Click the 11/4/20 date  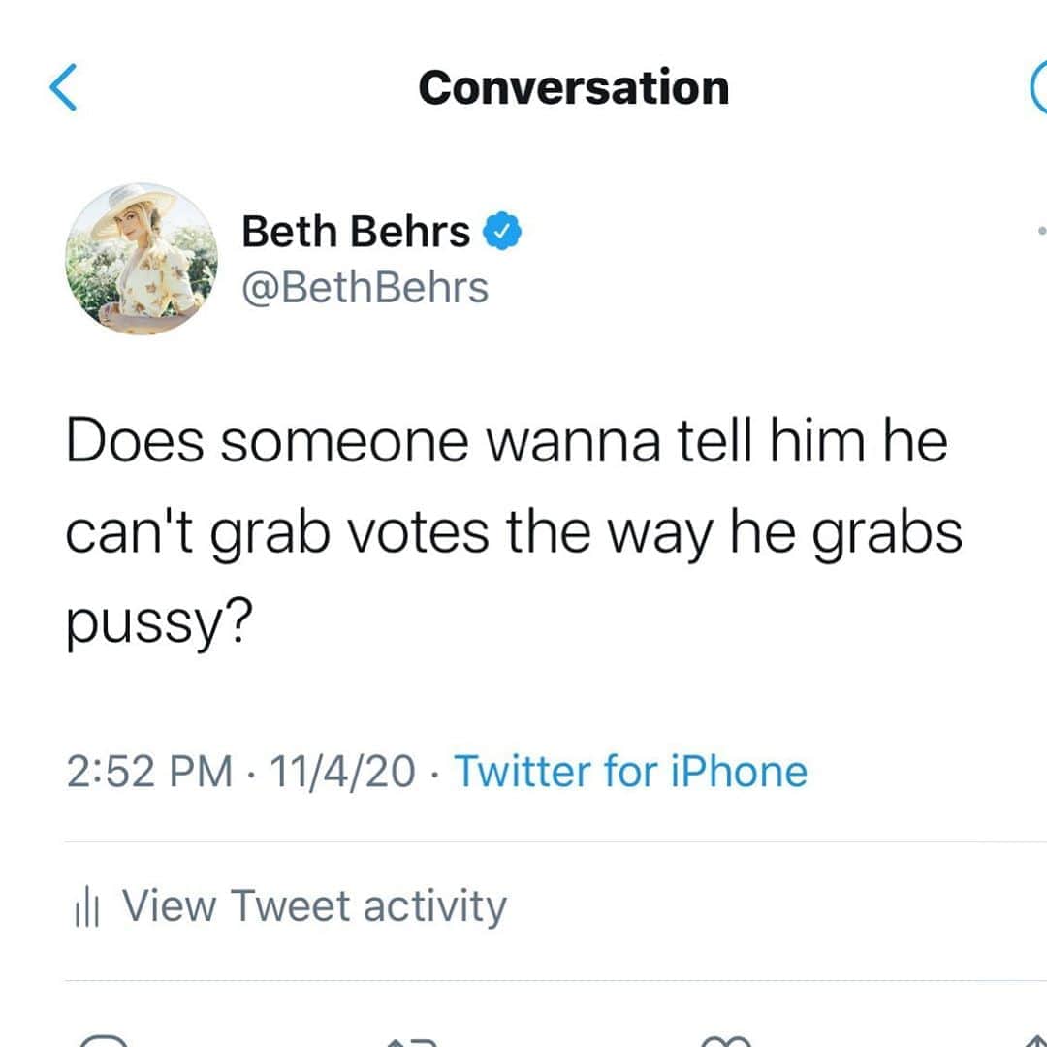click(342, 772)
